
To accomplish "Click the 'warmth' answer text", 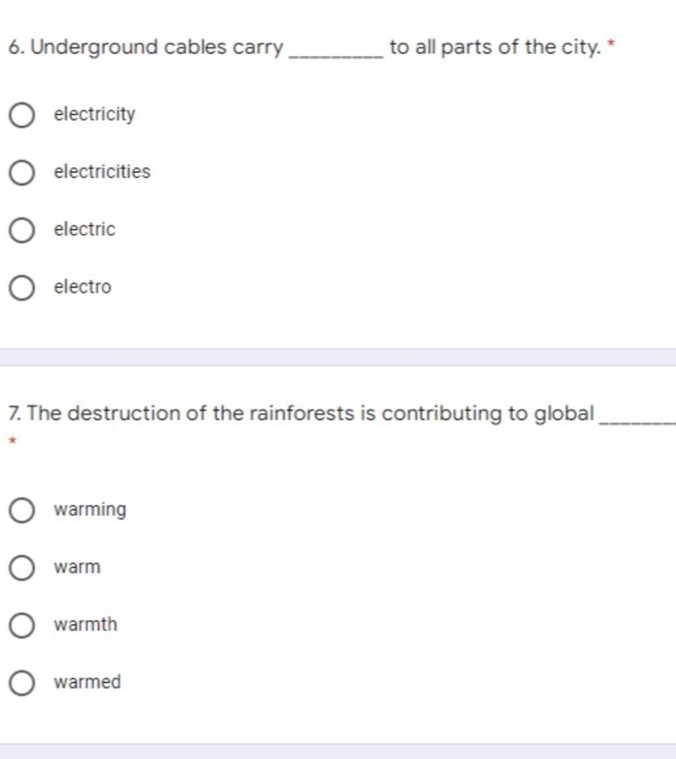I will click(x=85, y=624).
